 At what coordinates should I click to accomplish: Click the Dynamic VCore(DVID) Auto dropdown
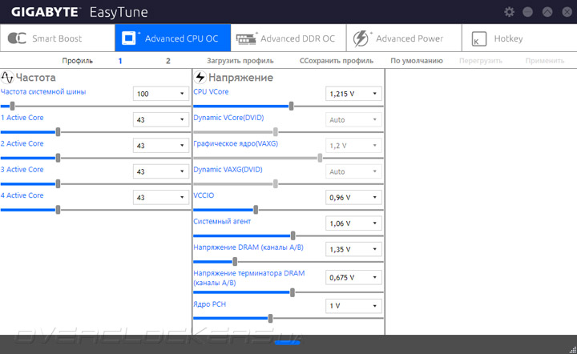pyautogui.click(x=353, y=119)
